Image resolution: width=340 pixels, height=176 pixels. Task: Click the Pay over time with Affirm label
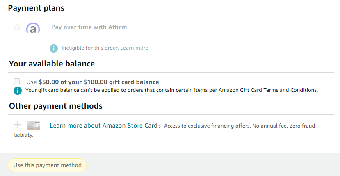(89, 27)
